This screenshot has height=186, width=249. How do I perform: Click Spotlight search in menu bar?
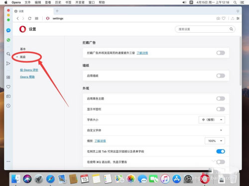[x=235, y=2]
